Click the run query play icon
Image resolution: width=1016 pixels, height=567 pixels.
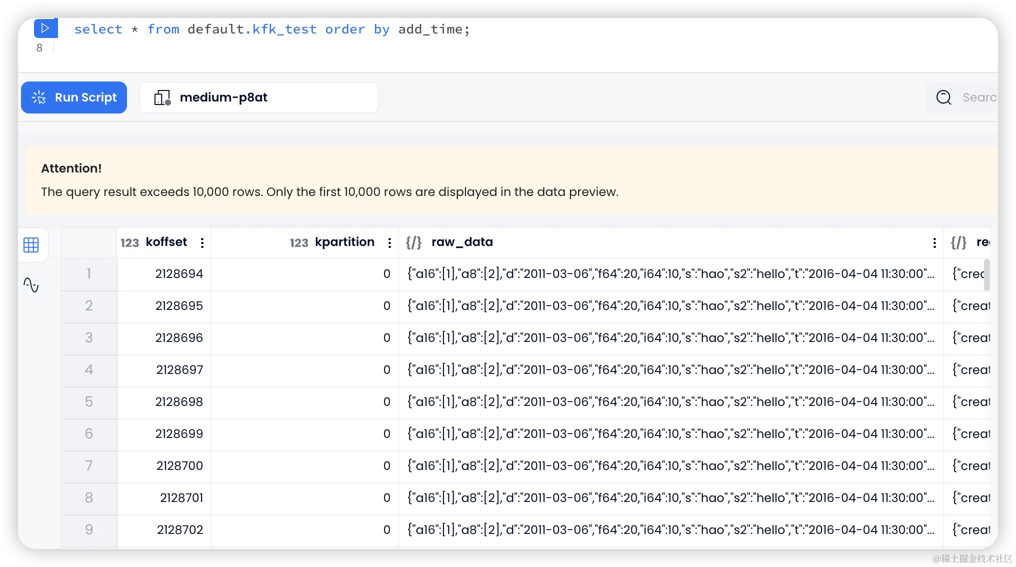[45, 28]
